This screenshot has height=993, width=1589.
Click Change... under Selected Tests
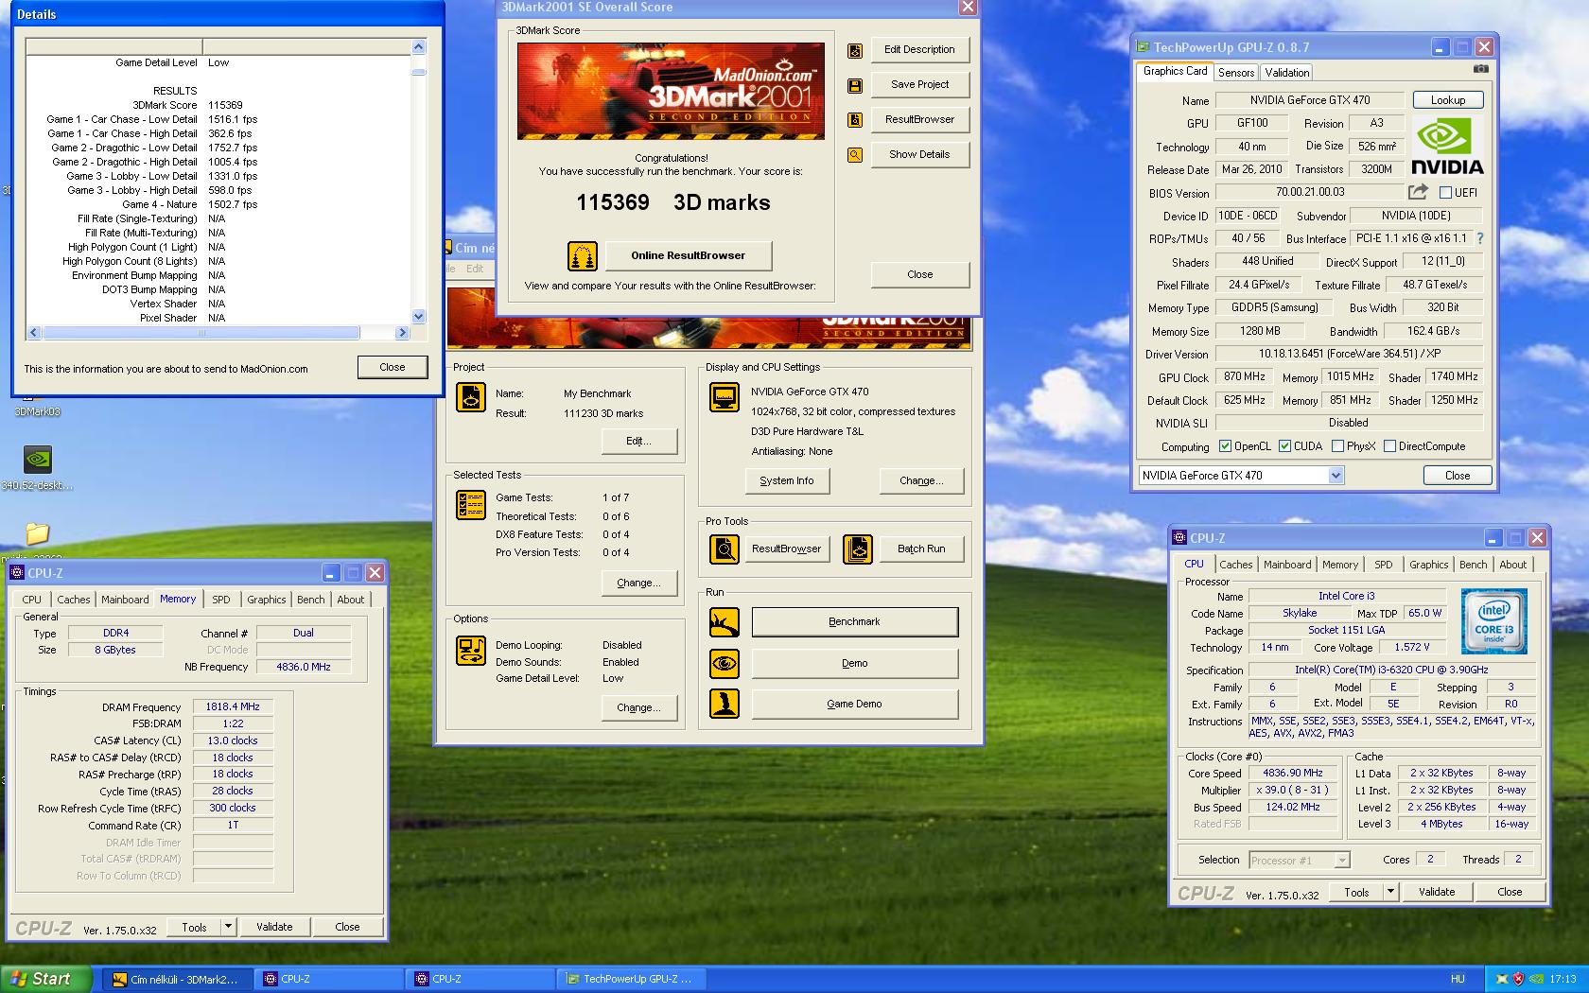tap(639, 583)
